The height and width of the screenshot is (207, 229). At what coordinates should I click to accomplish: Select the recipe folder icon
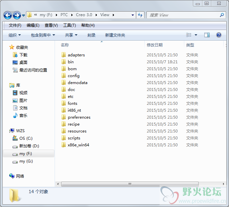tap(64, 124)
